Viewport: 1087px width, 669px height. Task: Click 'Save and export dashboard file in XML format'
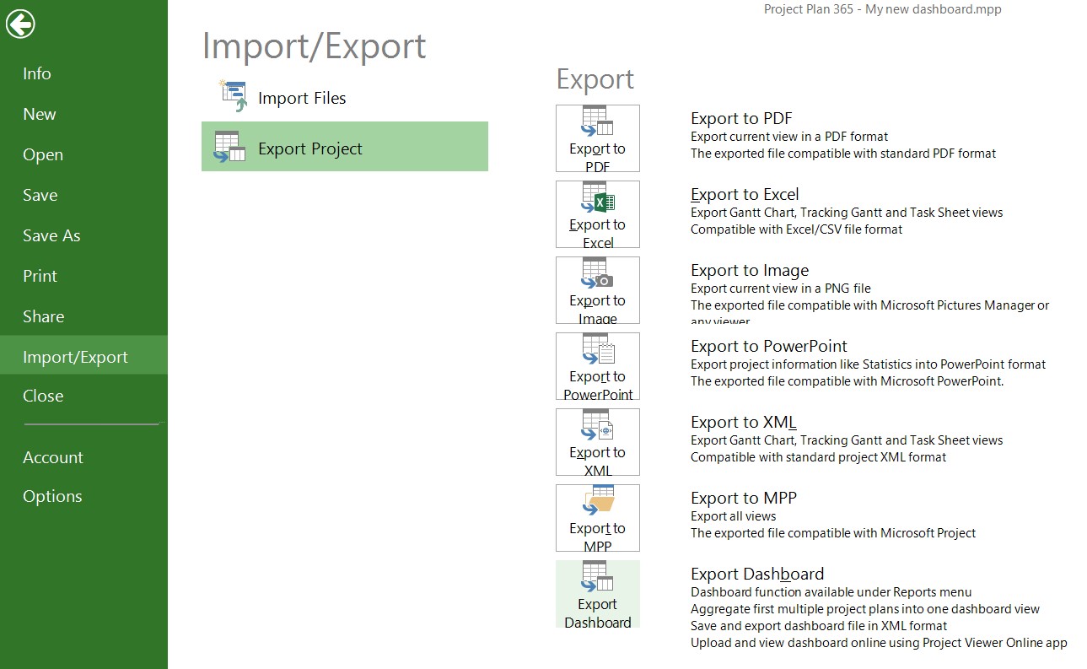pos(819,626)
